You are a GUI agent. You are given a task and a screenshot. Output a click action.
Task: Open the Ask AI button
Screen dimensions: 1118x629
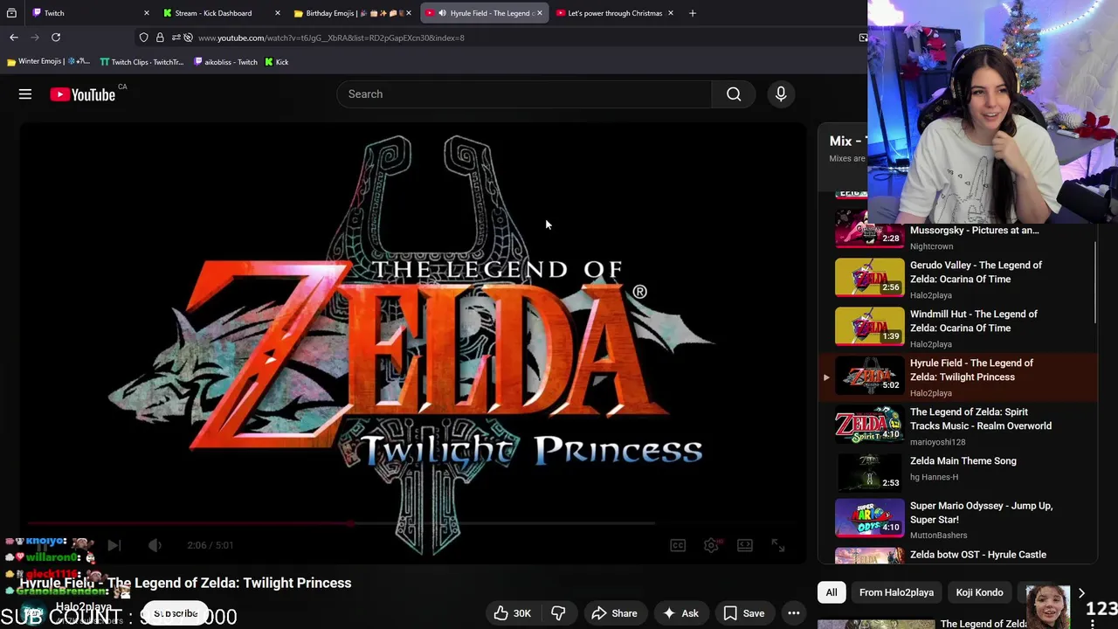tap(680, 613)
